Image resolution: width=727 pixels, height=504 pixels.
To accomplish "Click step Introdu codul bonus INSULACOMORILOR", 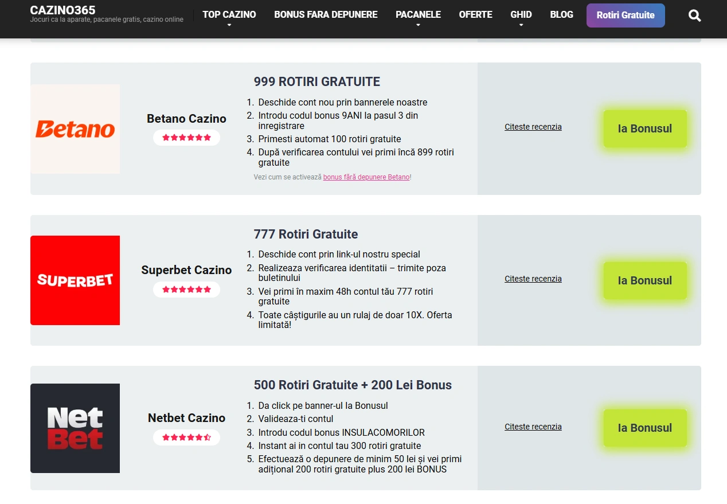I will (x=342, y=432).
